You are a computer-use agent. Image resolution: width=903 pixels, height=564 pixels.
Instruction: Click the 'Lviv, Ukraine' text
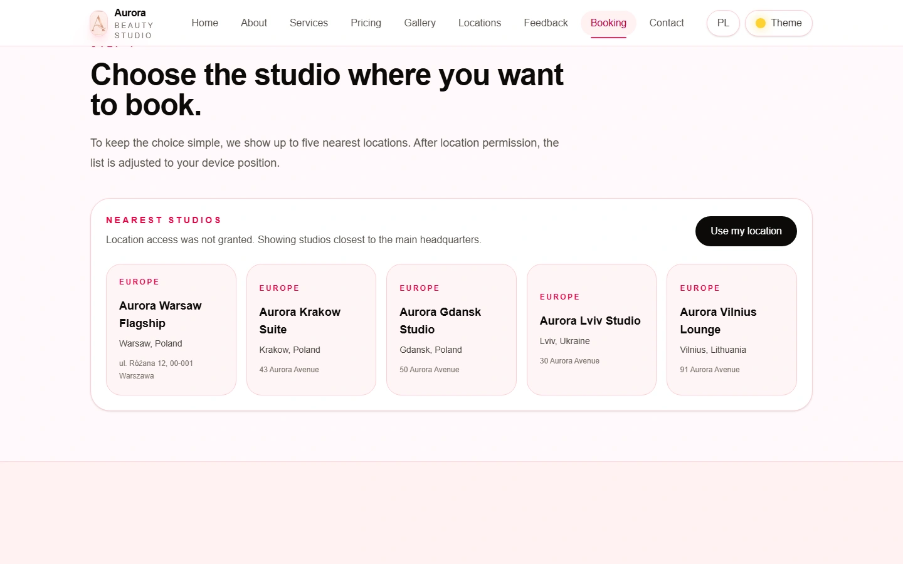pyautogui.click(x=565, y=341)
